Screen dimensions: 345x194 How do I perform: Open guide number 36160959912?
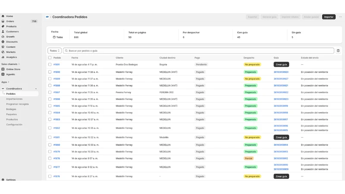[x=281, y=158]
